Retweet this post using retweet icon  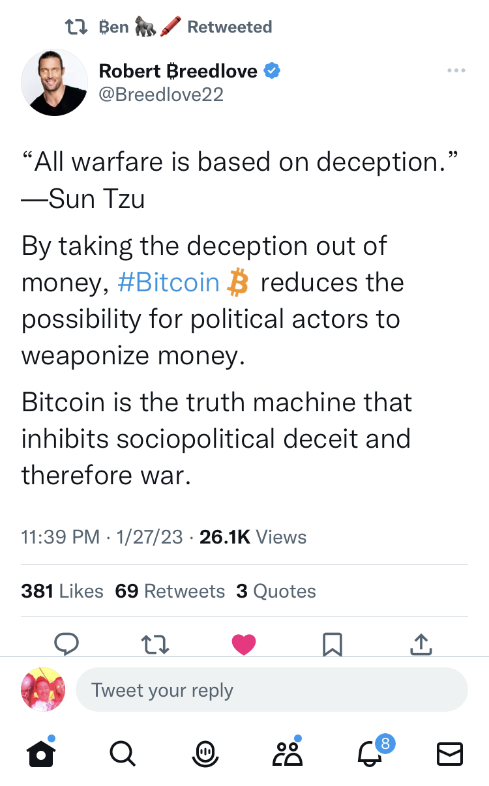[x=155, y=644]
